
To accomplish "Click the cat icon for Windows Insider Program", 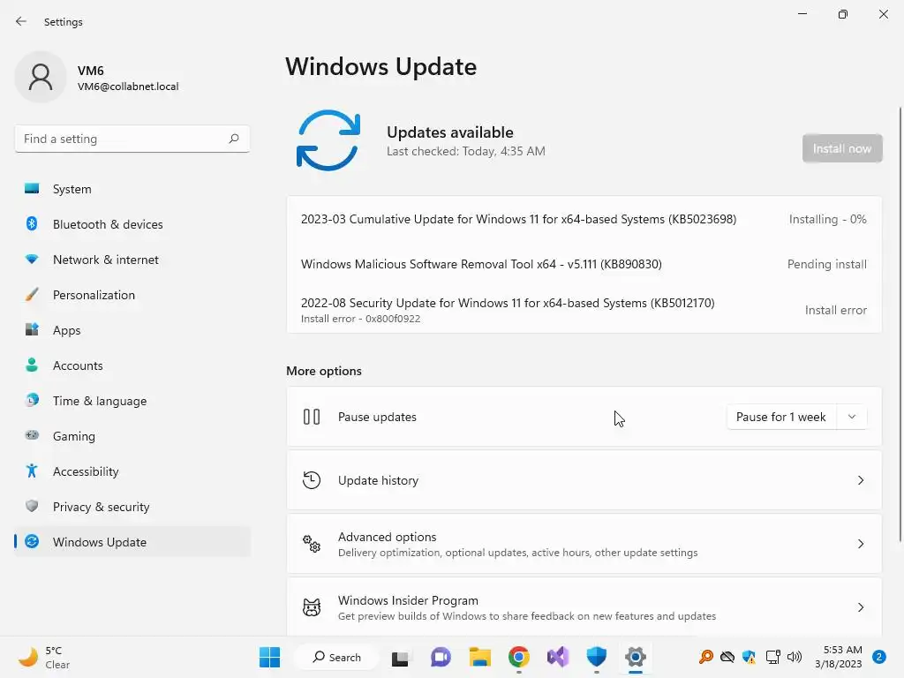I will pos(312,607).
